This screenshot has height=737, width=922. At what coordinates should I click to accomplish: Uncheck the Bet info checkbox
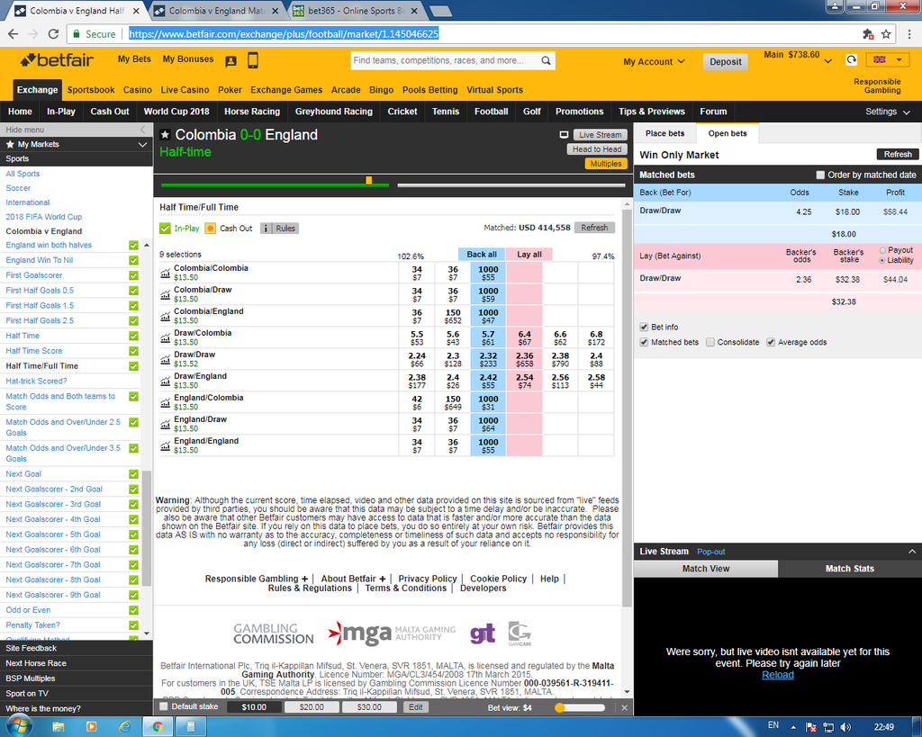(644, 327)
